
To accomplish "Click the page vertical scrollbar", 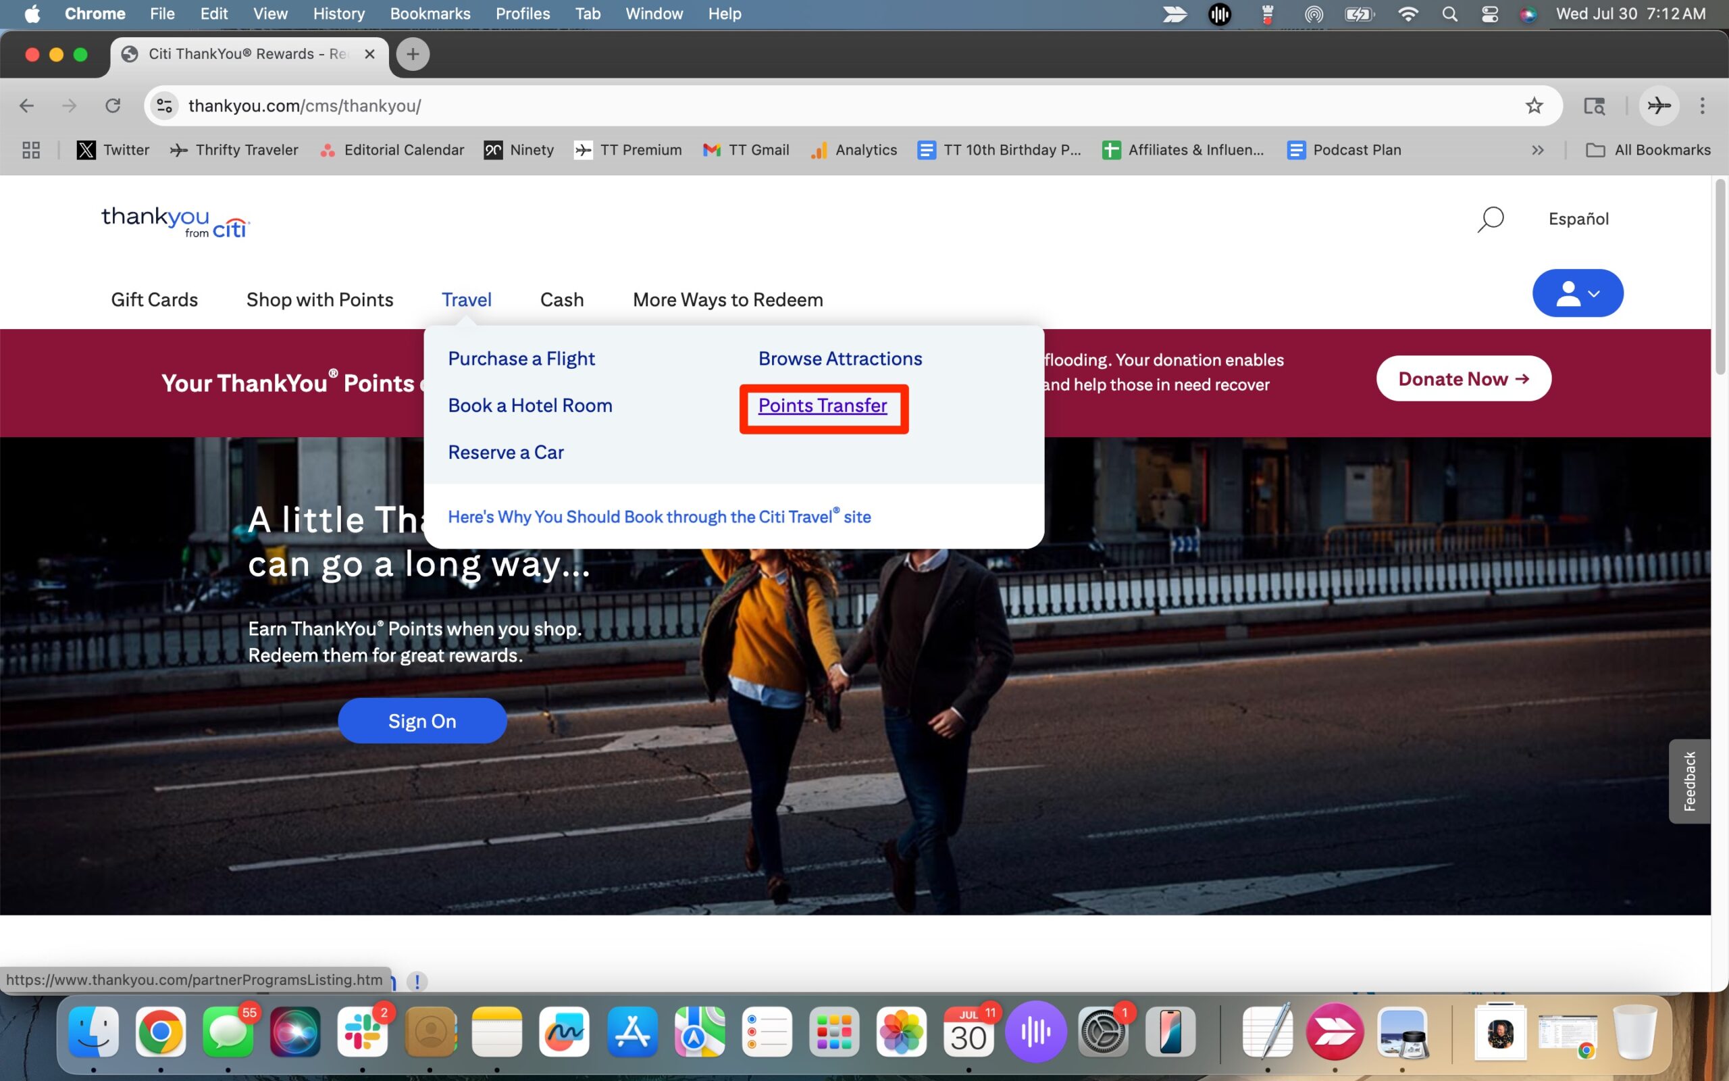I will click(1720, 278).
